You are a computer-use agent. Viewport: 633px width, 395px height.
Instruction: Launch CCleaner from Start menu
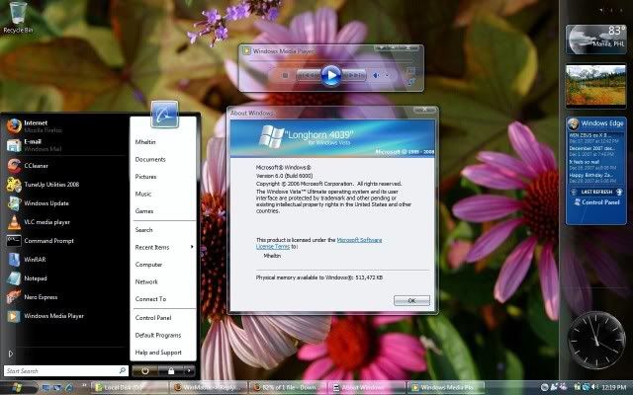click(64, 166)
